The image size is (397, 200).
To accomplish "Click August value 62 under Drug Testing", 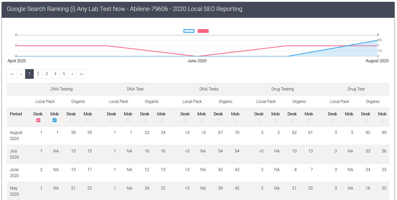I will coord(294,132).
